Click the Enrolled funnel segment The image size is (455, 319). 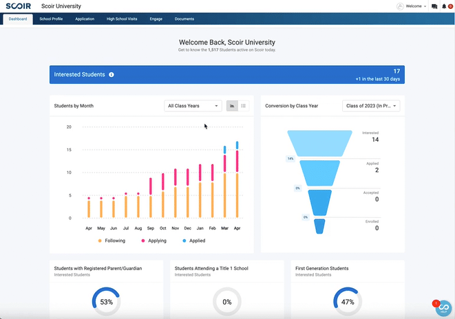click(320, 227)
